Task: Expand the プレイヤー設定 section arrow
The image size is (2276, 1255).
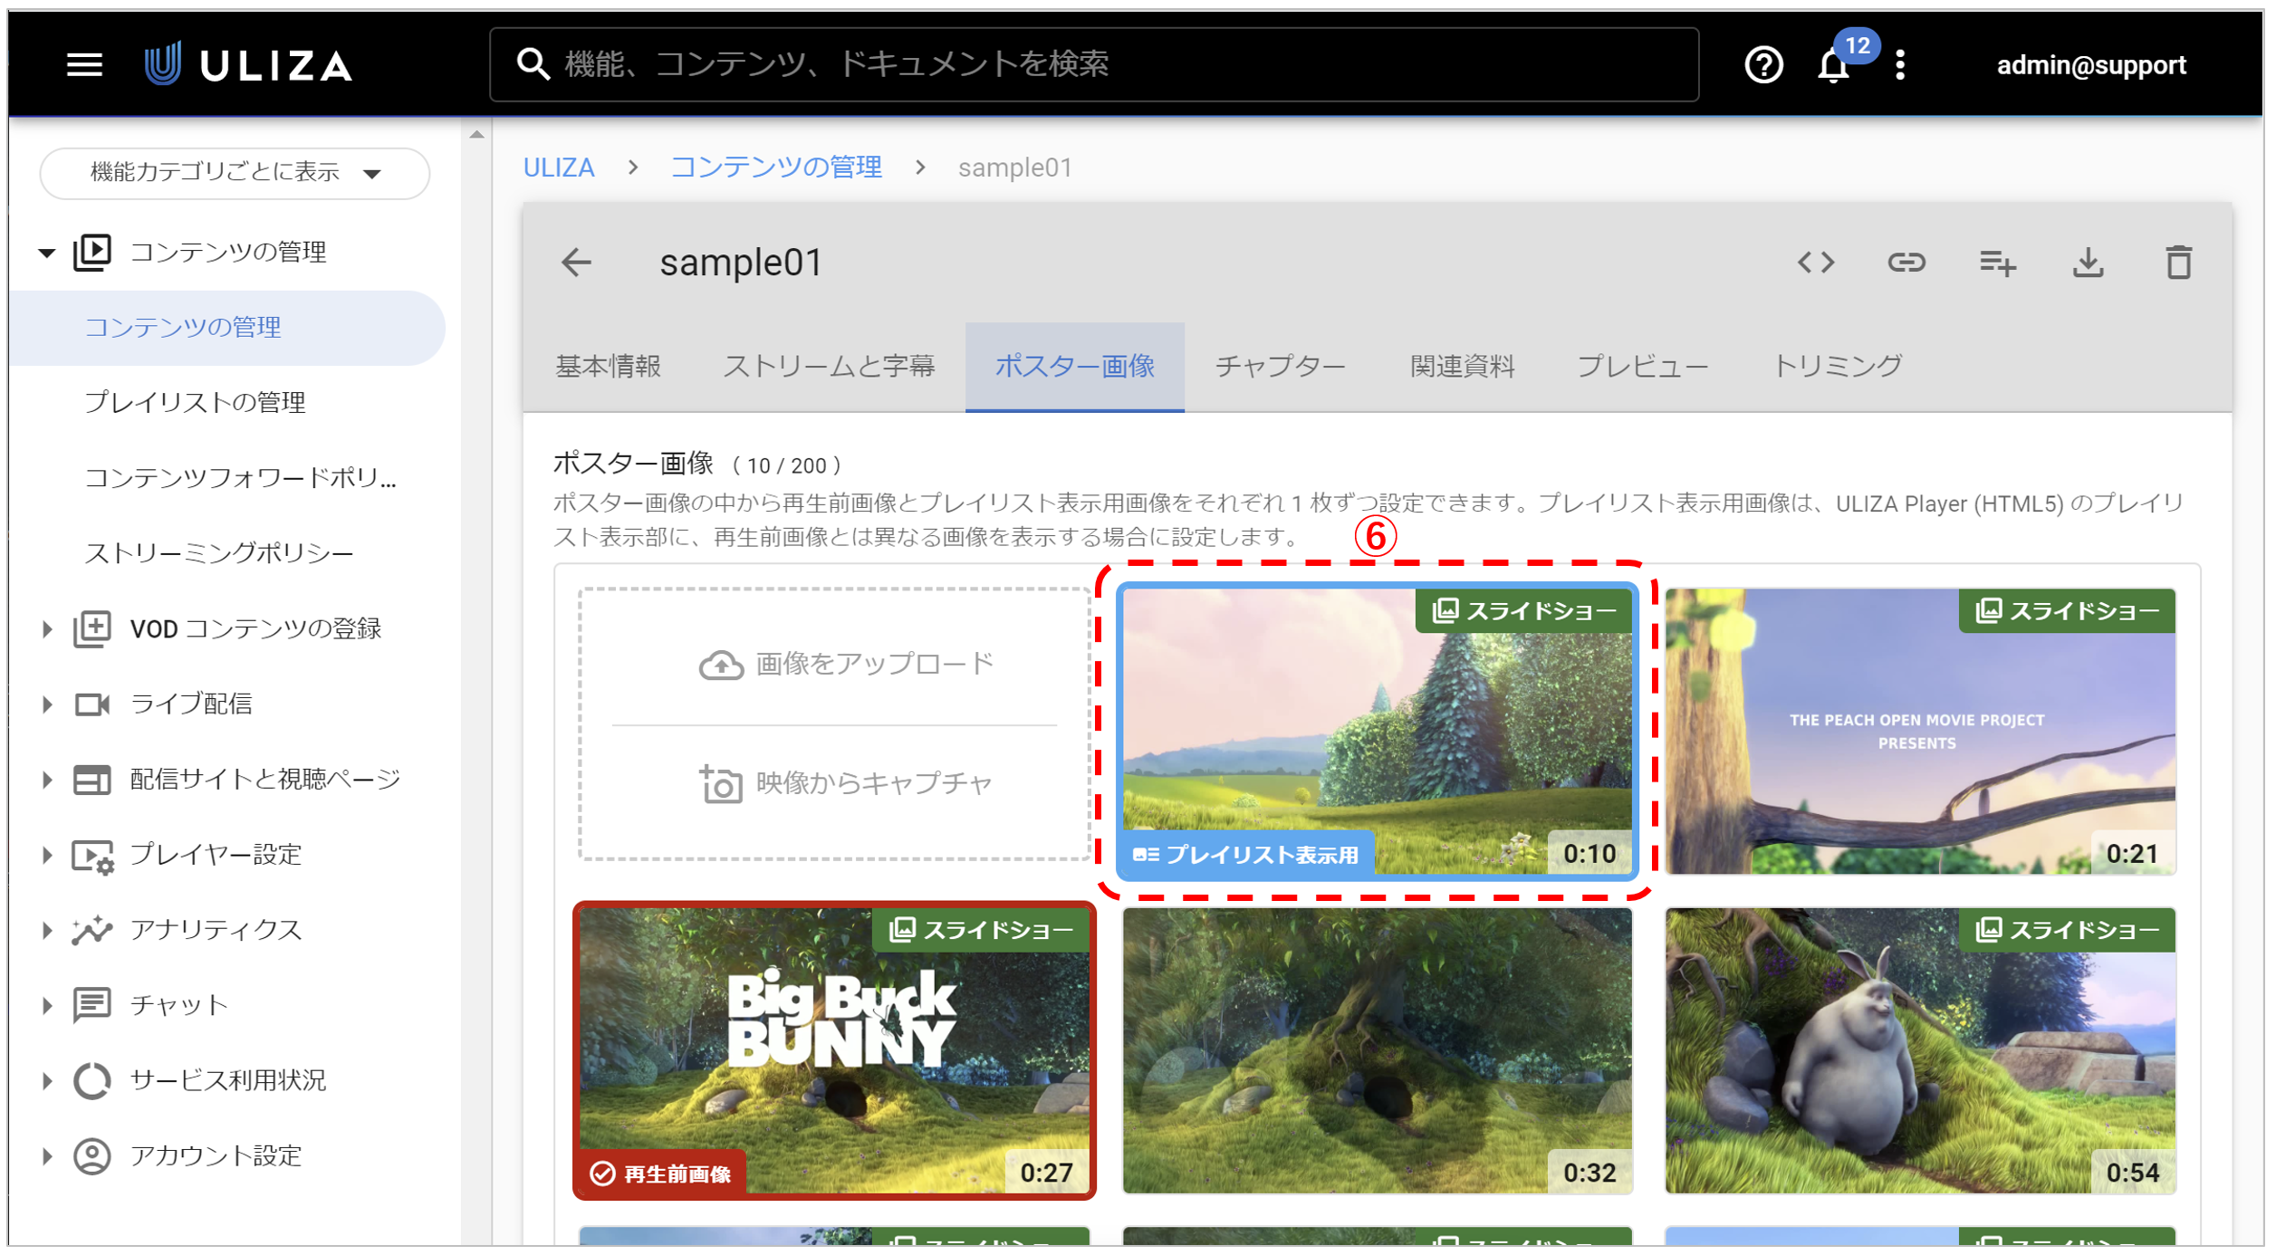Action: pos(47,856)
